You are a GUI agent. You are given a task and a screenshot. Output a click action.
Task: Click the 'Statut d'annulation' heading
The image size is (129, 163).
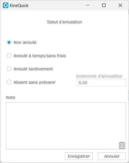click(64, 22)
